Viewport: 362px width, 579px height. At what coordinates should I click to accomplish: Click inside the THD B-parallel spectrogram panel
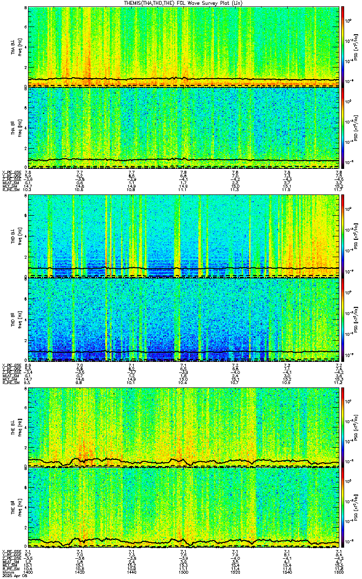coord(183,318)
